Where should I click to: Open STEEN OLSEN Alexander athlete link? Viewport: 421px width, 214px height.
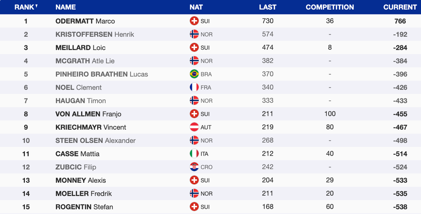[x=95, y=141]
